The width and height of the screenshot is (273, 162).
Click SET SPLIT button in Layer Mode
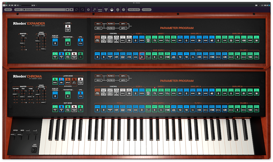pyautogui.click(x=74, y=81)
